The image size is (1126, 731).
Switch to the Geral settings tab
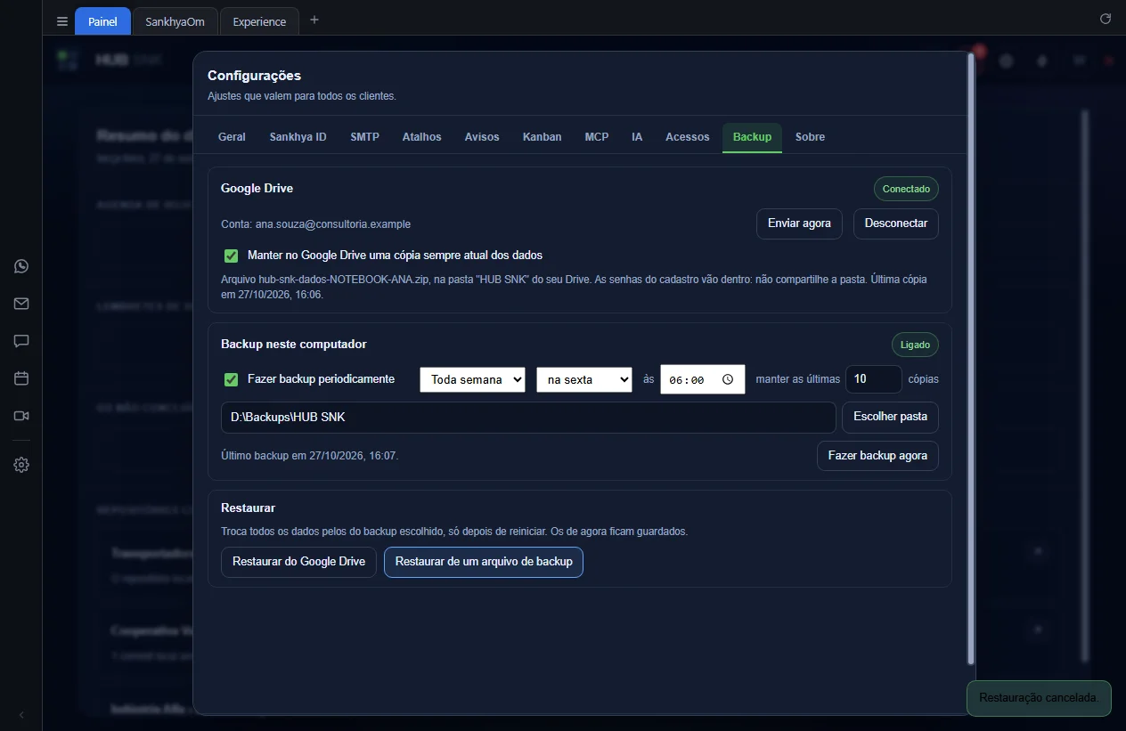pos(232,137)
